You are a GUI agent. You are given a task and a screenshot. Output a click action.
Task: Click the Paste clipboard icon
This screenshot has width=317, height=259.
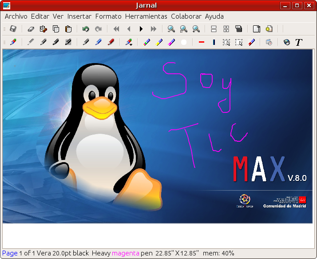click(x=68, y=29)
